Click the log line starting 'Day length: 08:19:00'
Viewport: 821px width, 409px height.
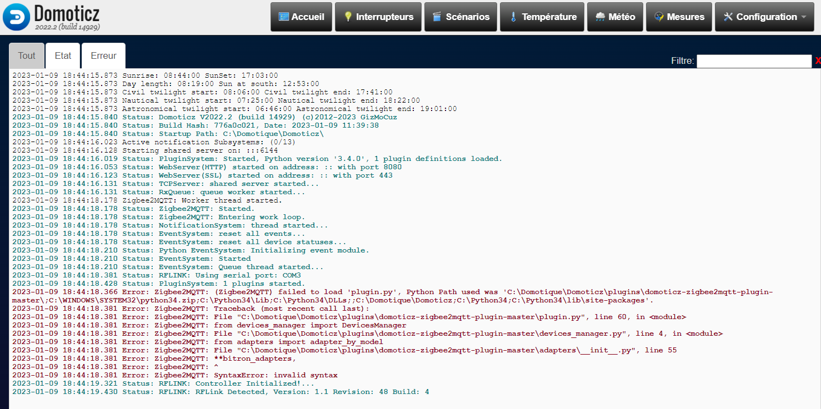pyautogui.click(x=166, y=84)
